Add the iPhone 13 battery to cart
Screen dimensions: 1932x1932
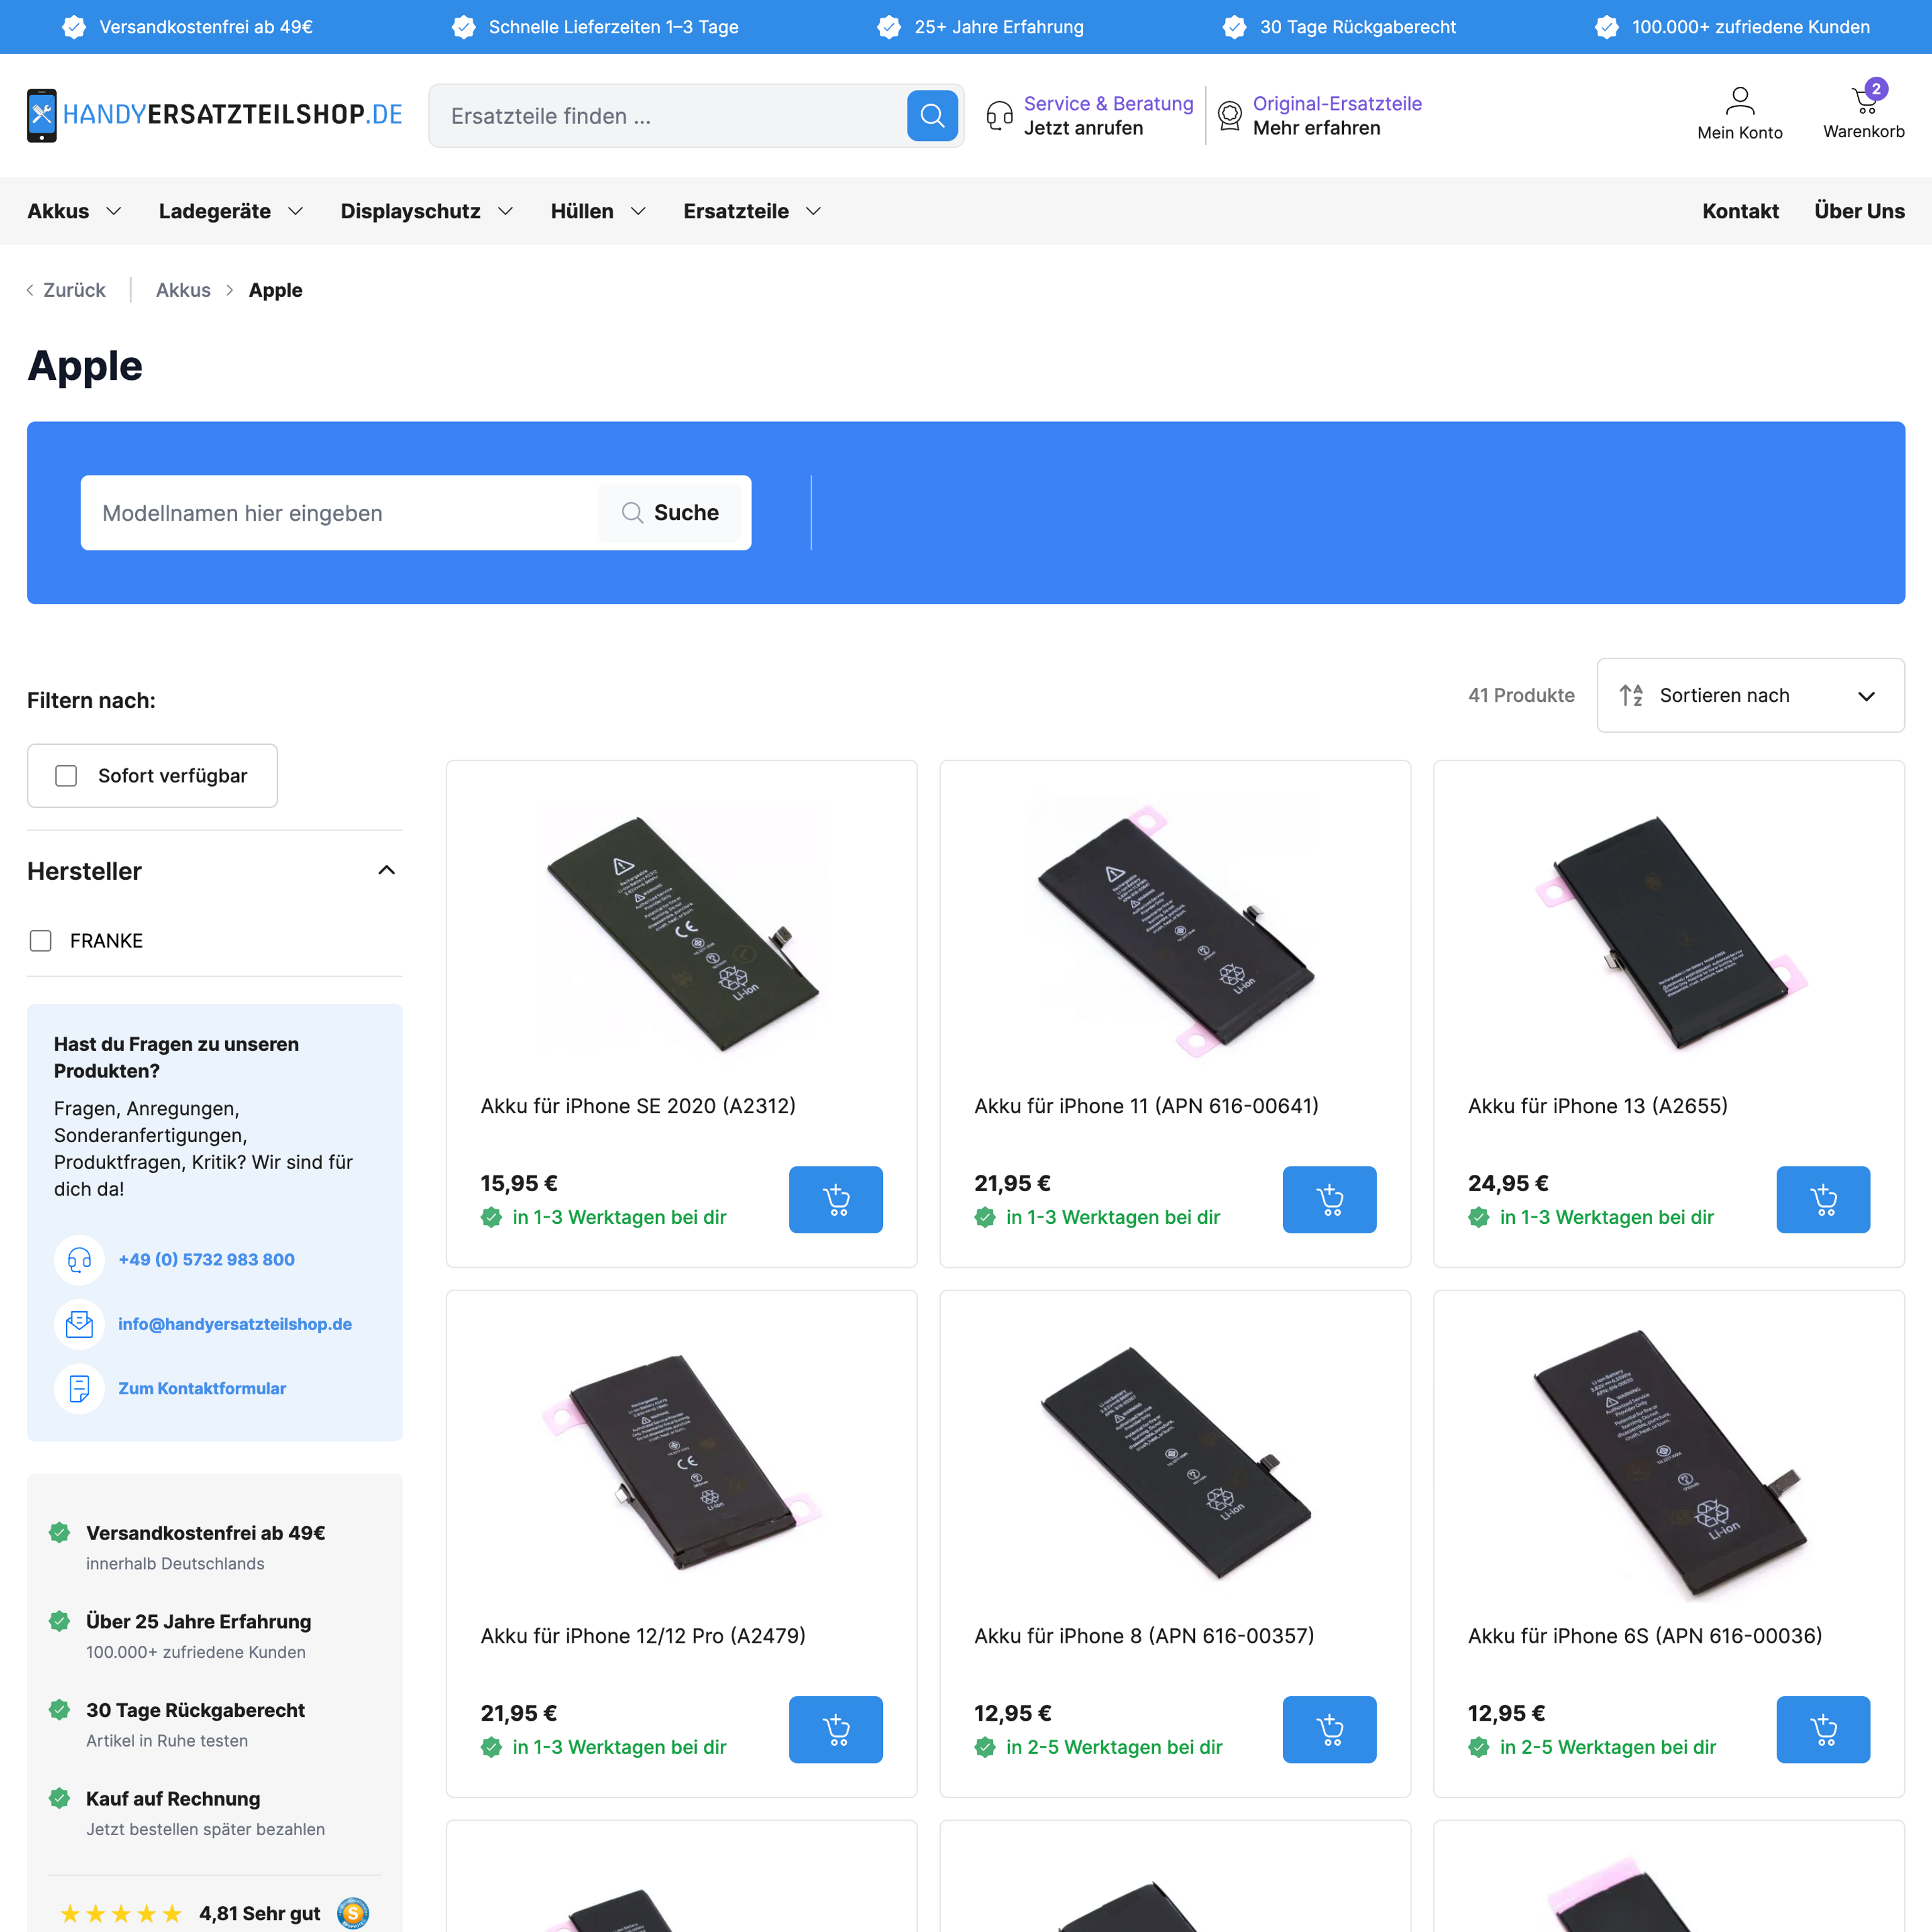[1823, 1200]
